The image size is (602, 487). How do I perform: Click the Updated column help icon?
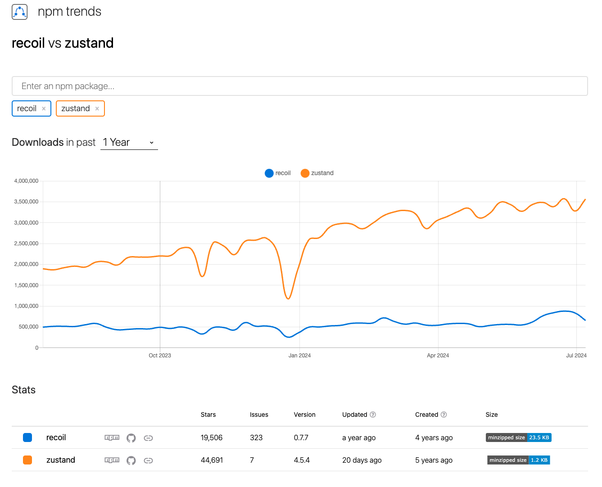point(373,415)
